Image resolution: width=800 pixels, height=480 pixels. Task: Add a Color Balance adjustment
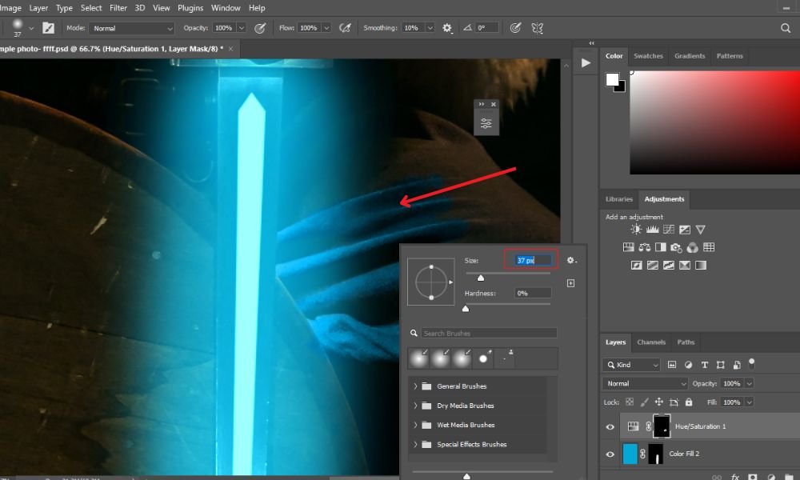click(644, 247)
